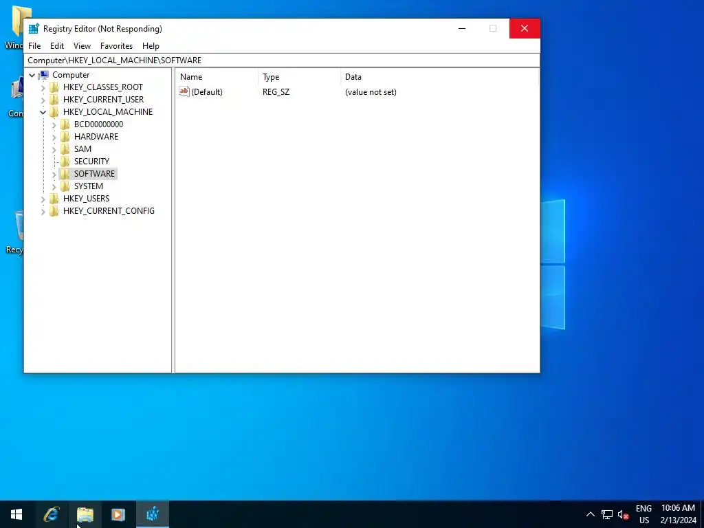Click the HKEY_CLASSES_ROOT folder icon
Screen dimensions: 704x528
tap(54, 87)
